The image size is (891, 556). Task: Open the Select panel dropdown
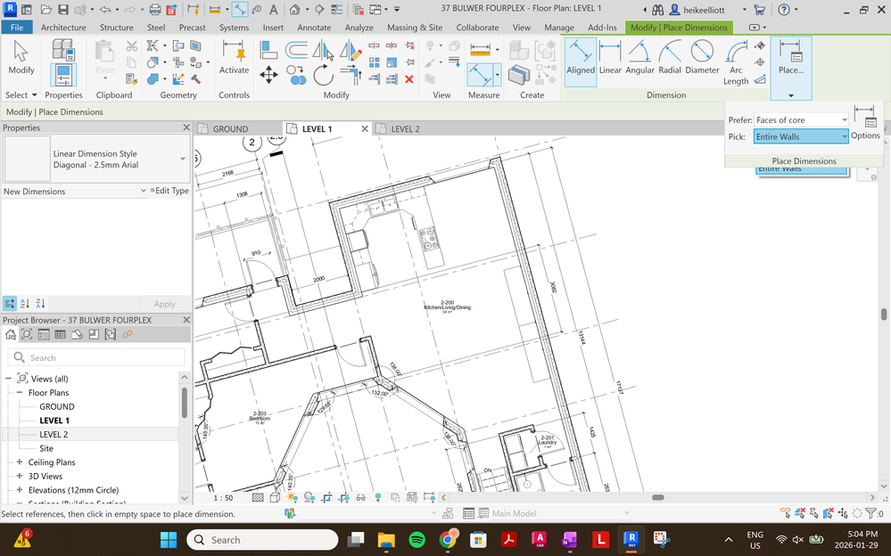pos(21,94)
